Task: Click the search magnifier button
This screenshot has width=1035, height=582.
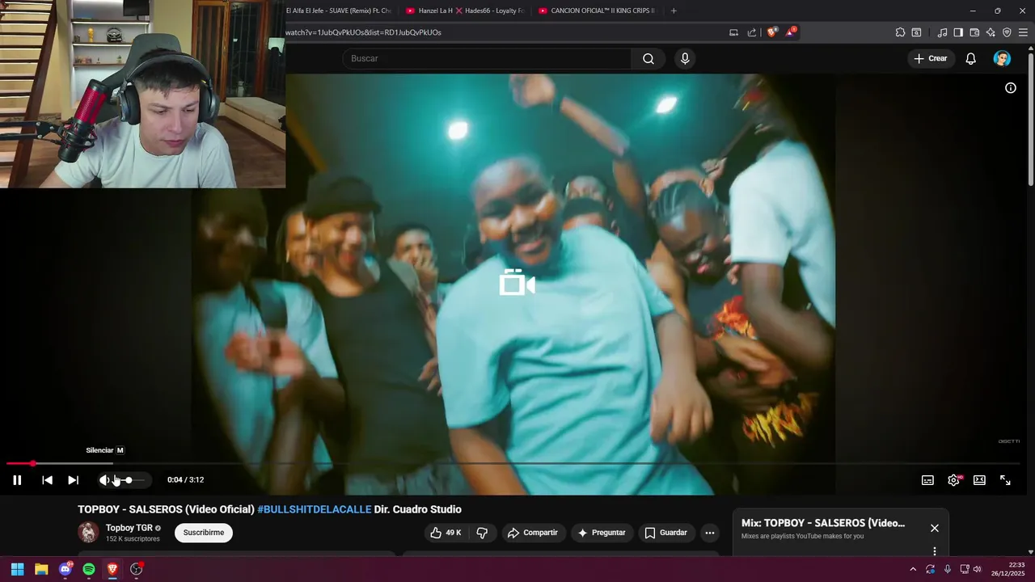Action: (x=648, y=58)
